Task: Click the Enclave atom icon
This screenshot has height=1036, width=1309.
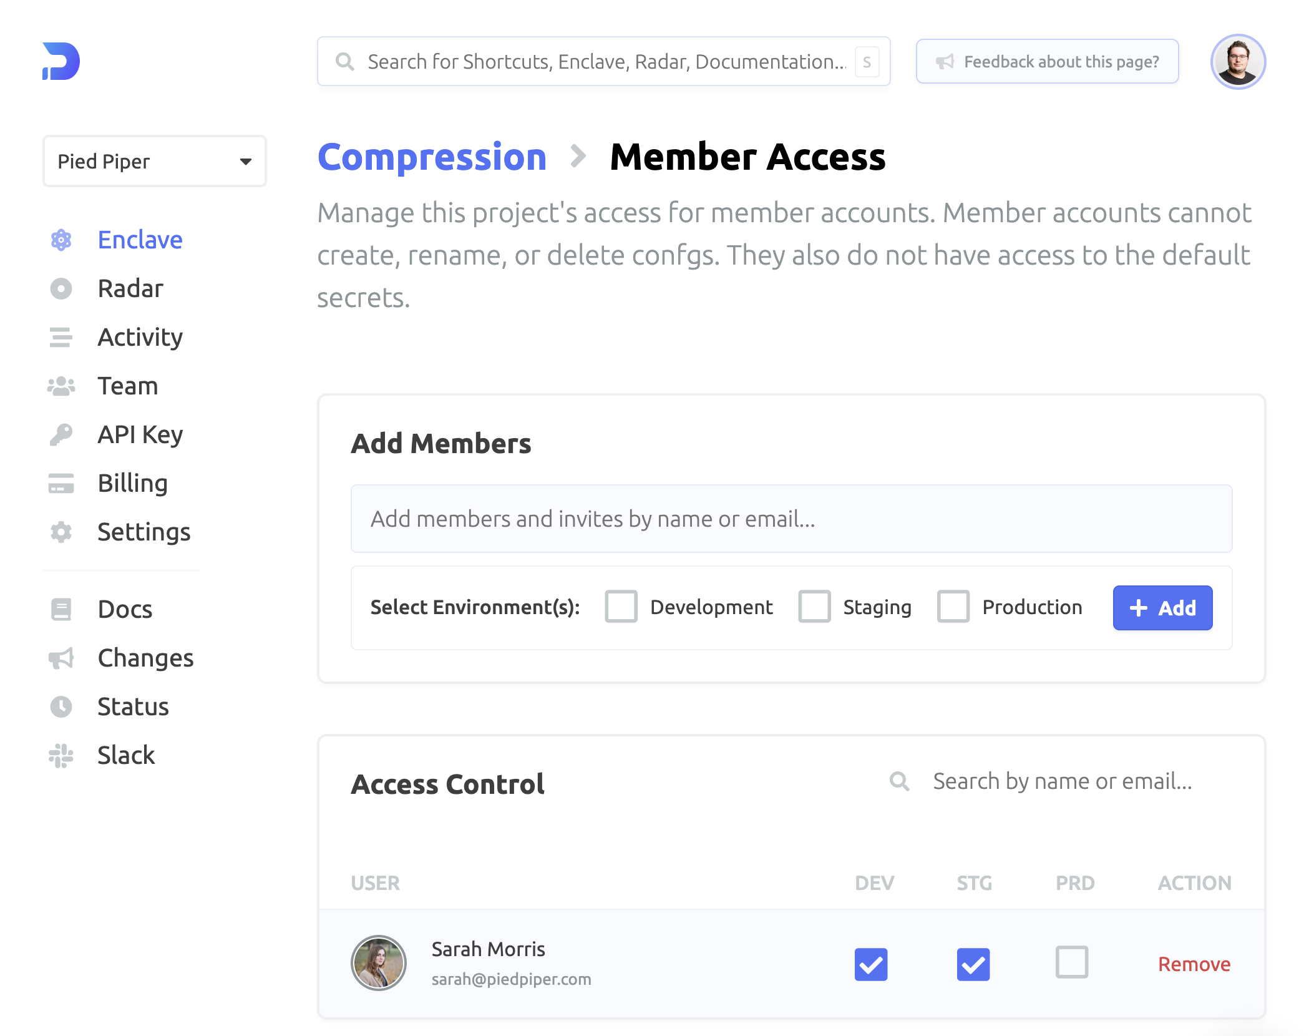Action: click(x=61, y=240)
